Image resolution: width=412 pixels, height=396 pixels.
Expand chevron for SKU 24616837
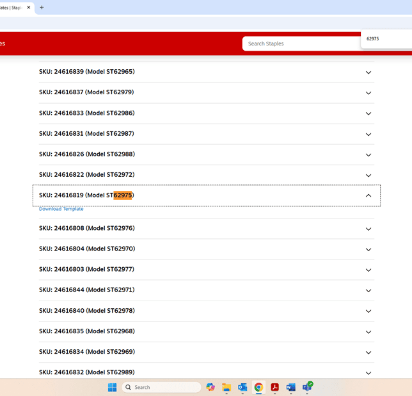click(368, 93)
